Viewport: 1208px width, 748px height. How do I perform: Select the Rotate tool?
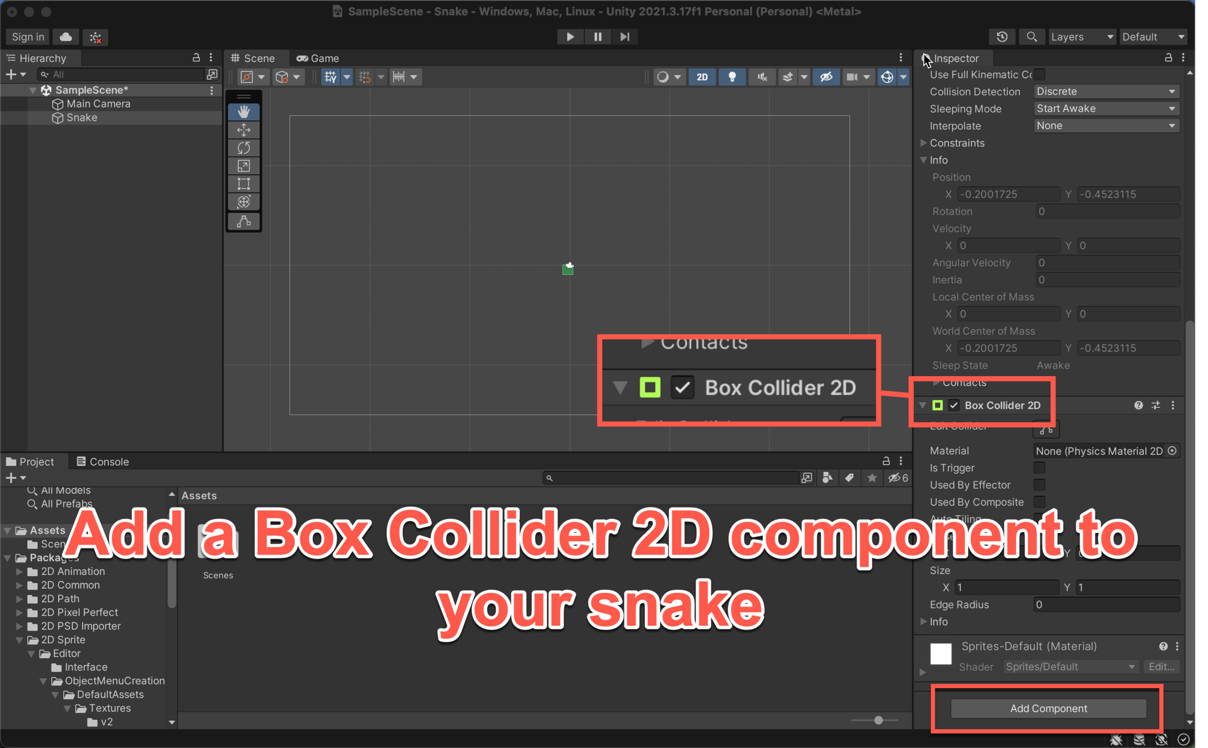click(244, 148)
